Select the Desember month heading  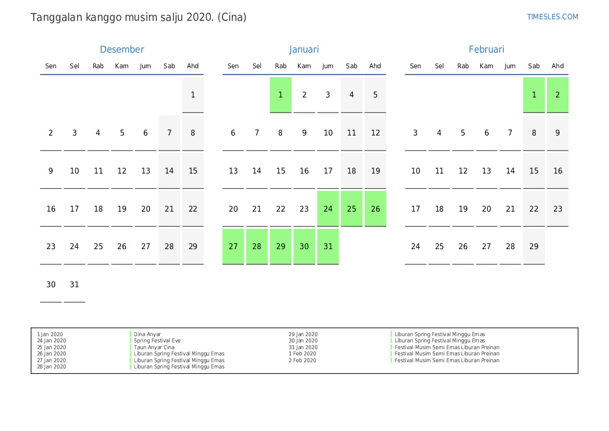pos(122,50)
